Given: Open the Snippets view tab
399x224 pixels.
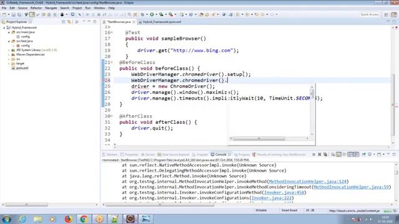Looking at the screenshot, I should point(200,154).
